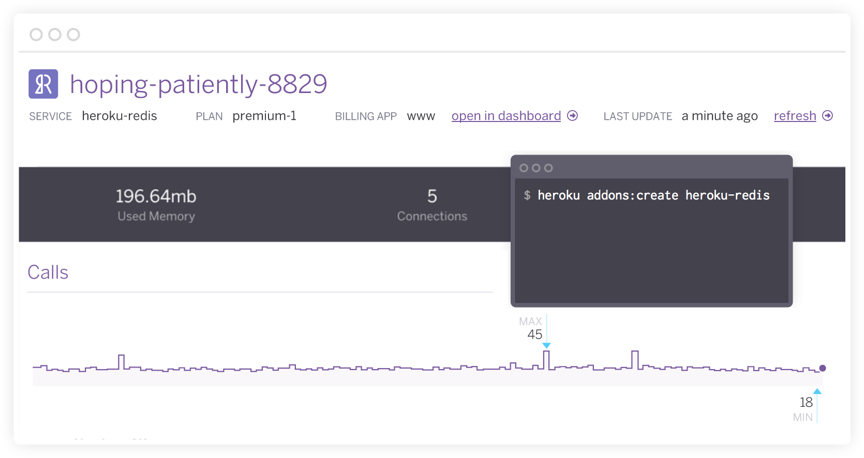Click second circle button in terminal window
The height and width of the screenshot is (458, 864).
[536, 168]
